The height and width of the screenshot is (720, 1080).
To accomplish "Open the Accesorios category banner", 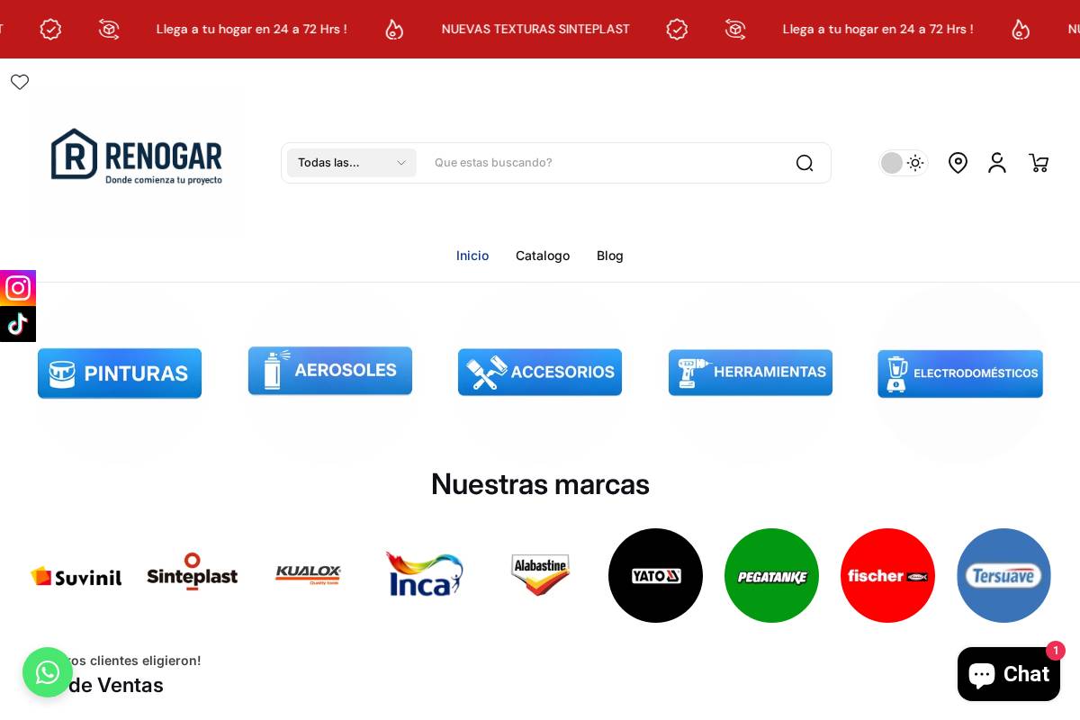I will 540,372.
